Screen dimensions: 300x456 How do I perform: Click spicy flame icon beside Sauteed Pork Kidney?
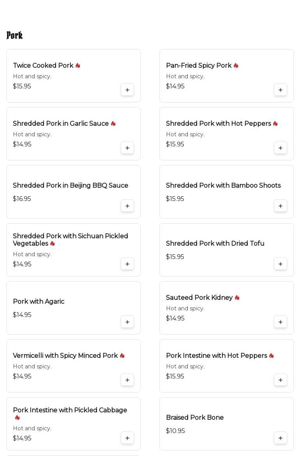pyautogui.click(x=237, y=298)
